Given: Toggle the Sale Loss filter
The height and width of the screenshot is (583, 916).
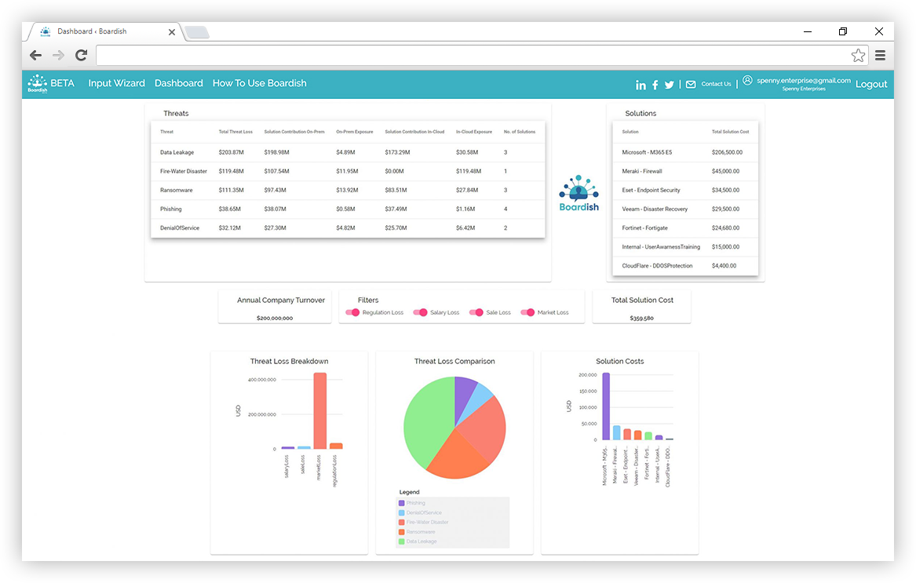Looking at the screenshot, I should pos(476,312).
